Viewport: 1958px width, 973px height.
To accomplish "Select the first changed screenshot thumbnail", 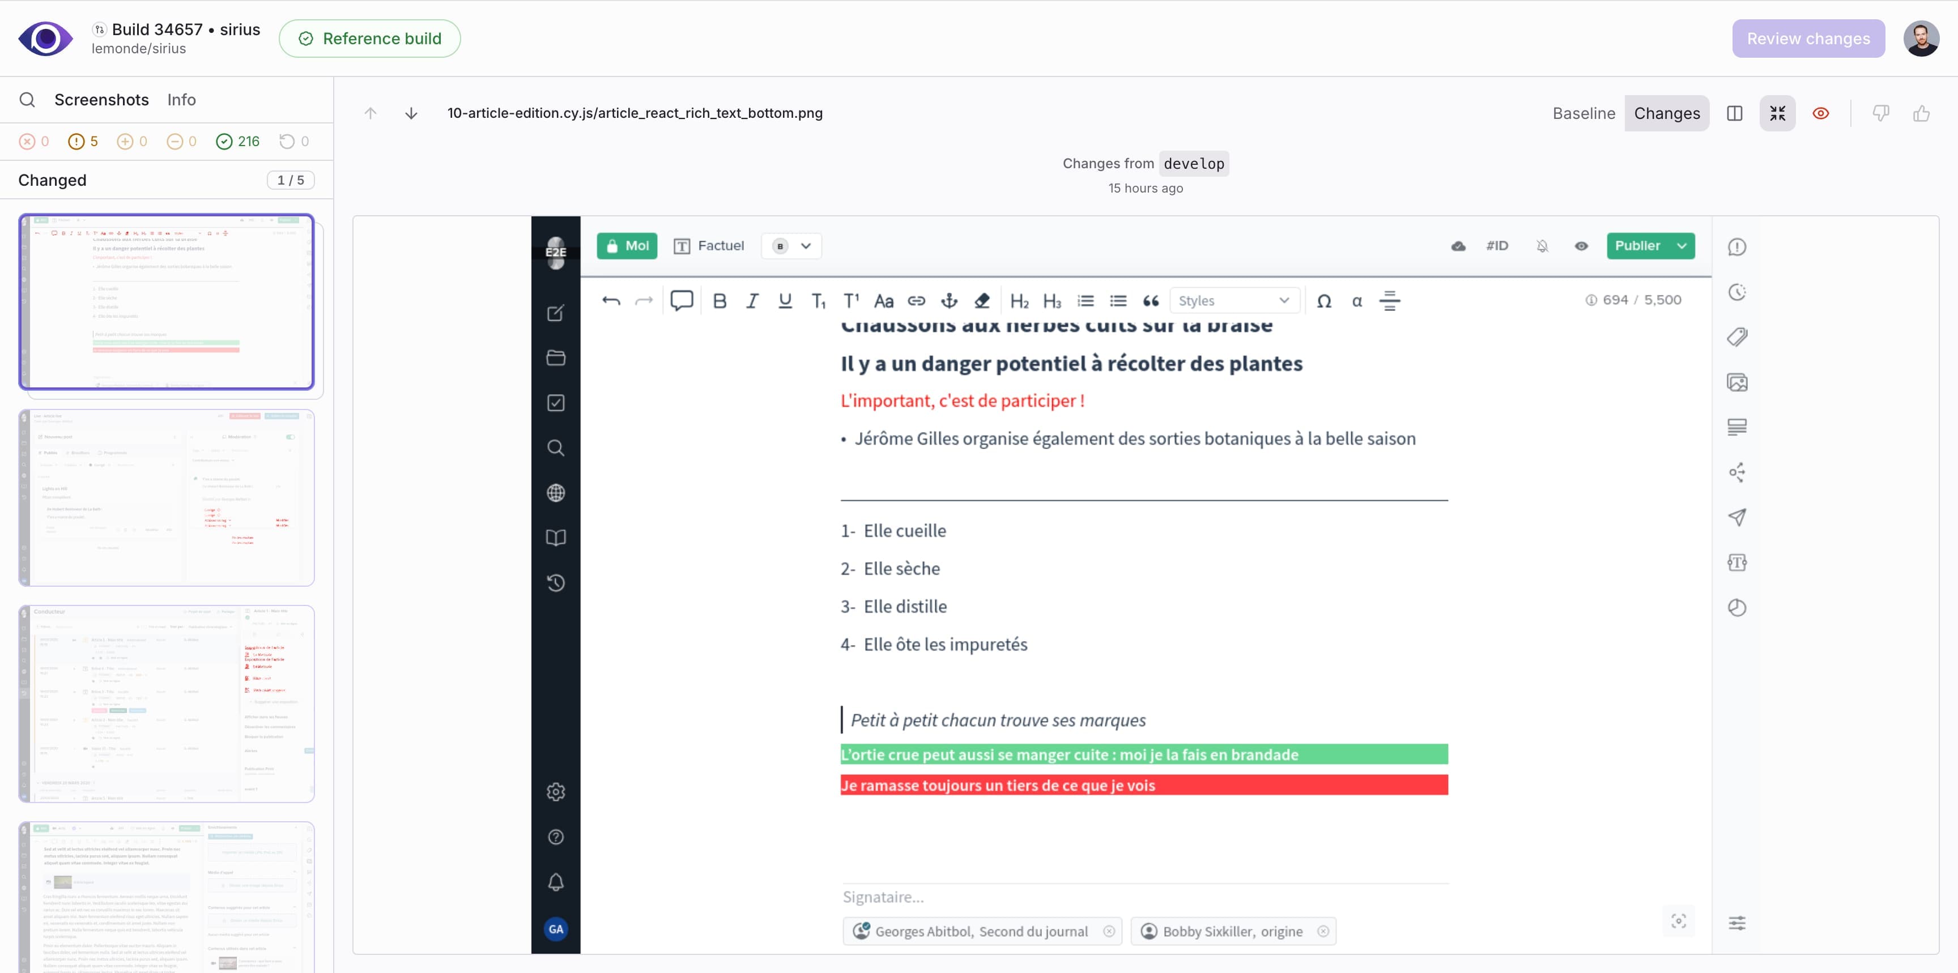I will pos(167,301).
